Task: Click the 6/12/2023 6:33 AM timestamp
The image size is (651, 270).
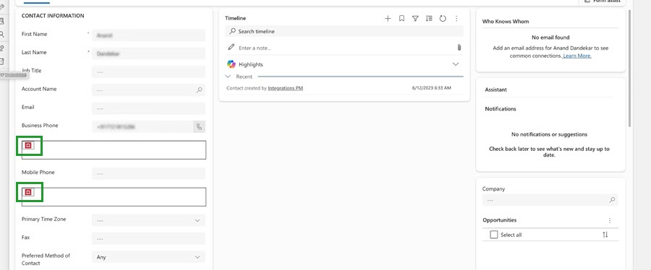Action: (x=431, y=88)
